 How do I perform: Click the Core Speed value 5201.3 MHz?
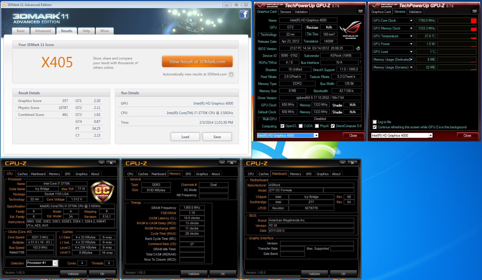pyautogui.click(x=40, y=237)
